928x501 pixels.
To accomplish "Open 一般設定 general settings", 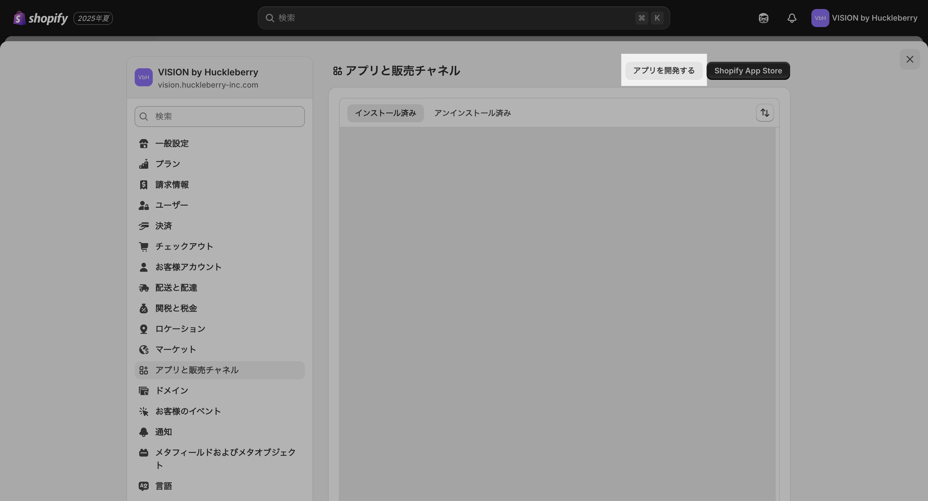I will click(x=172, y=144).
